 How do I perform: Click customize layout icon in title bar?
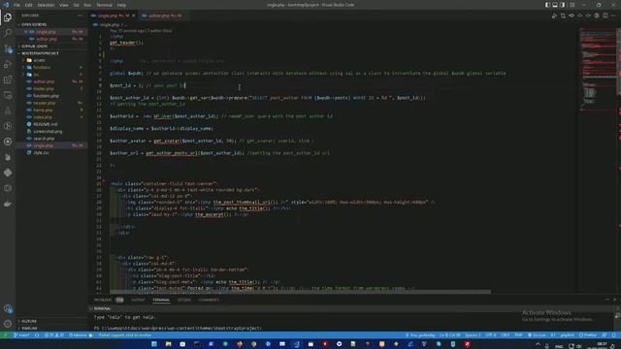pyautogui.click(x=572, y=5)
